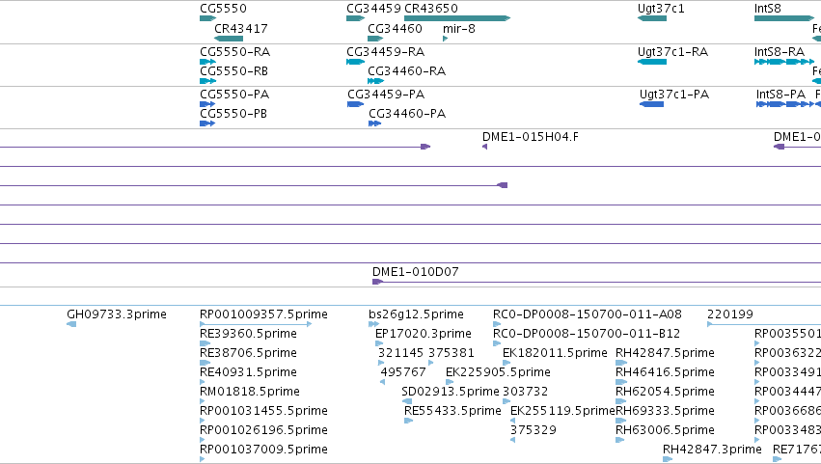Click the CG5550-RB transcript label
Screen dimensions: 821x464
click(234, 71)
